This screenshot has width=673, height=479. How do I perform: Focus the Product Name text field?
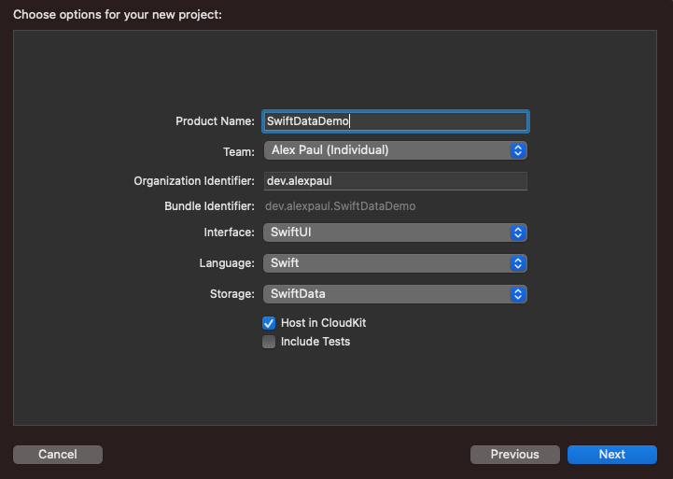click(395, 121)
